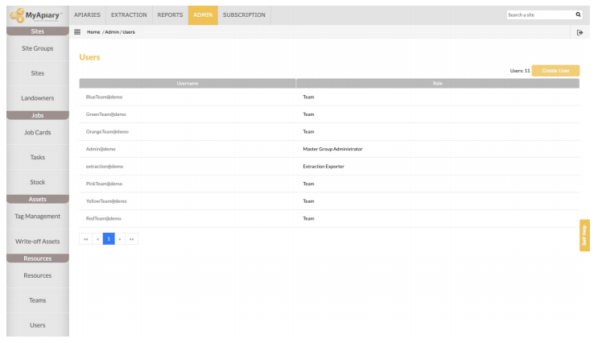The image size is (602, 343).
Task: Select page 1 in pagination
Action: [x=109, y=239]
